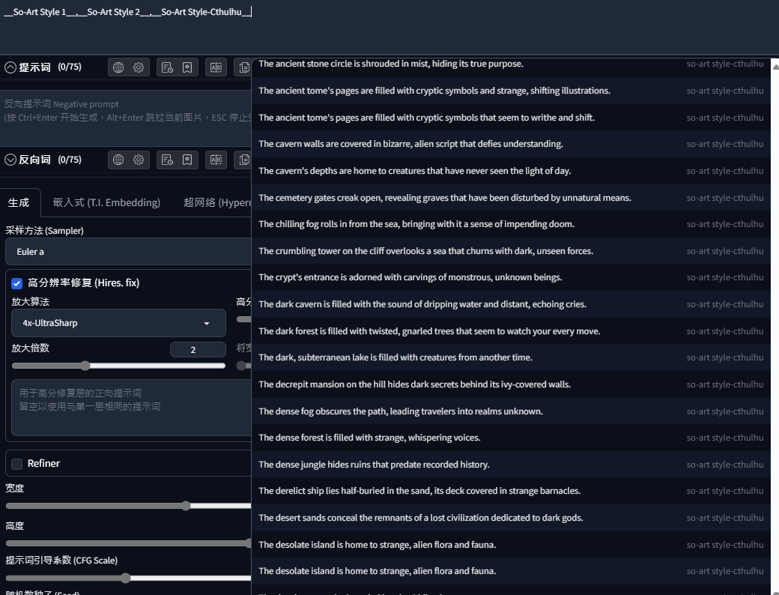Open the gear settings icon beside 提示词
Viewport: 779px width, 595px height.
[x=139, y=67]
